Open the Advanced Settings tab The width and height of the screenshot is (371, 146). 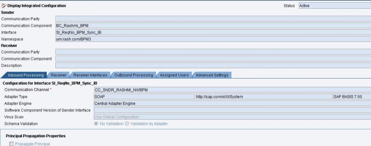point(212,75)
